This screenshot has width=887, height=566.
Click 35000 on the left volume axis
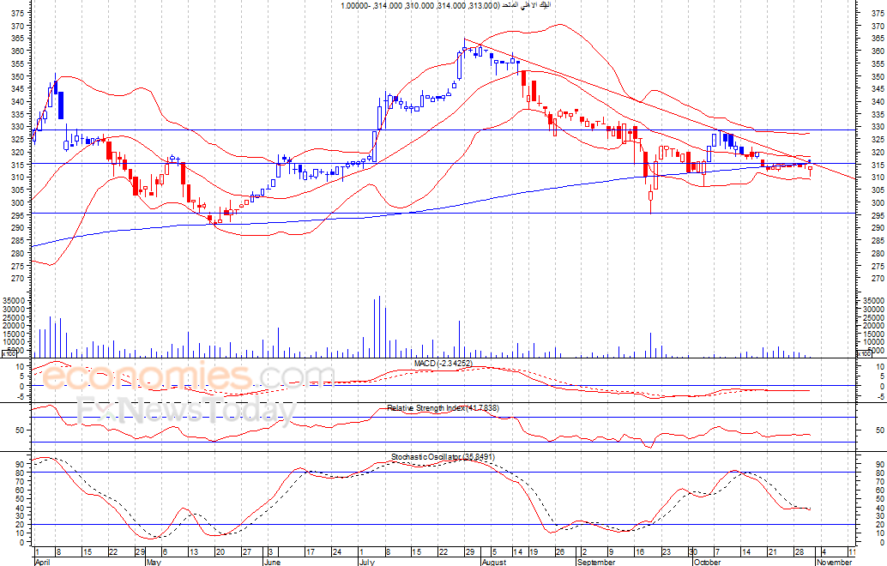(x=14, y=300)
